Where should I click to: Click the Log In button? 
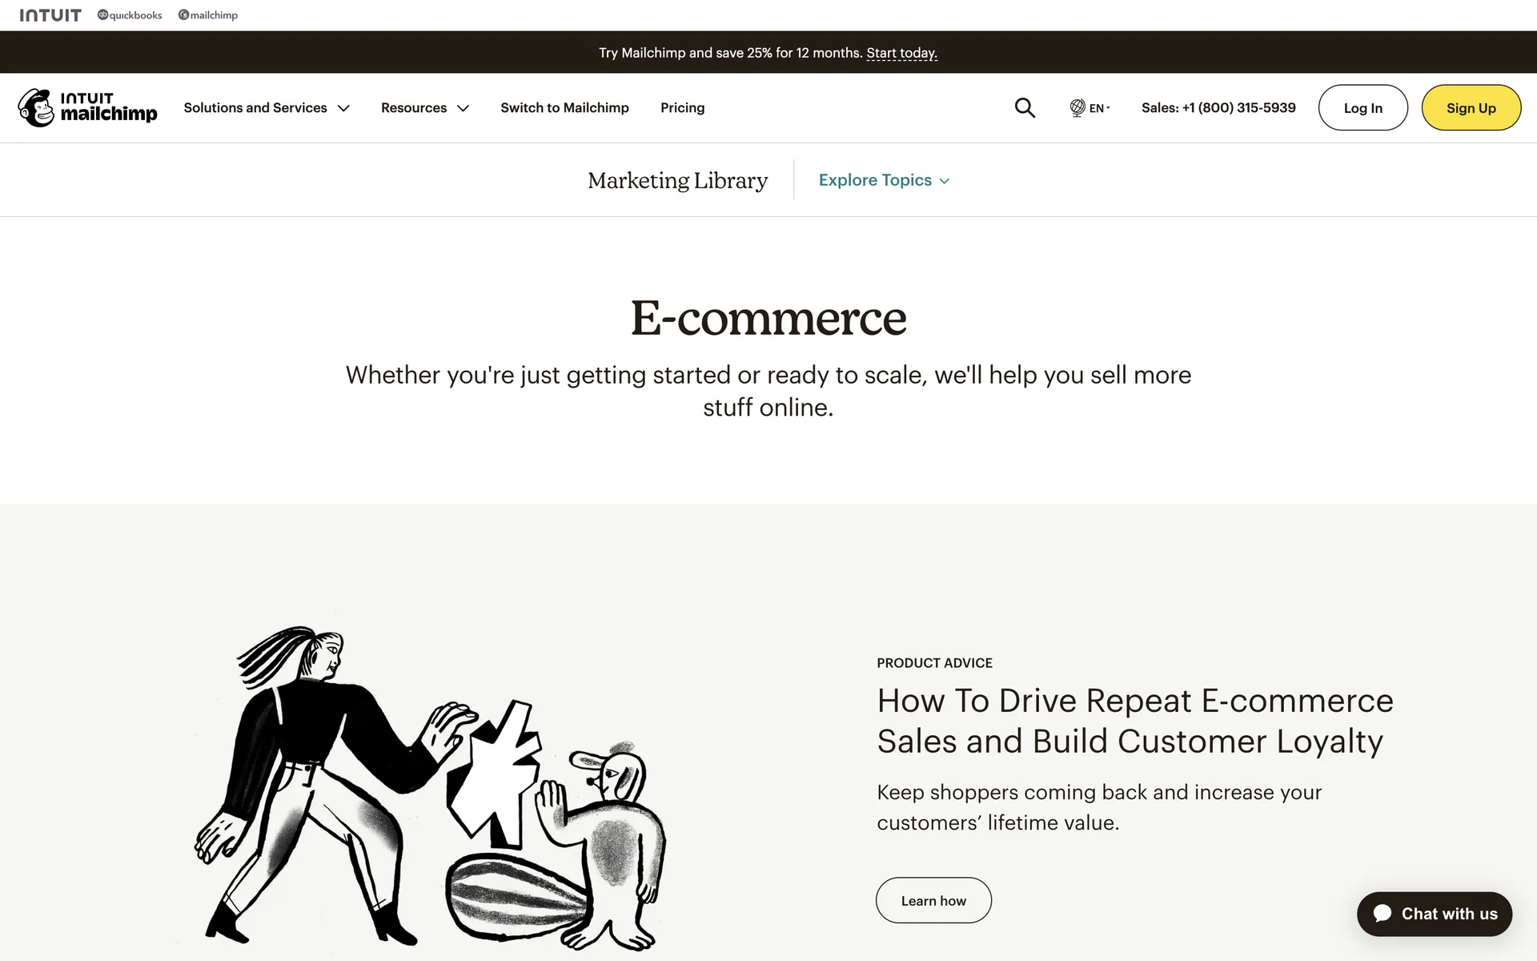1362,108
